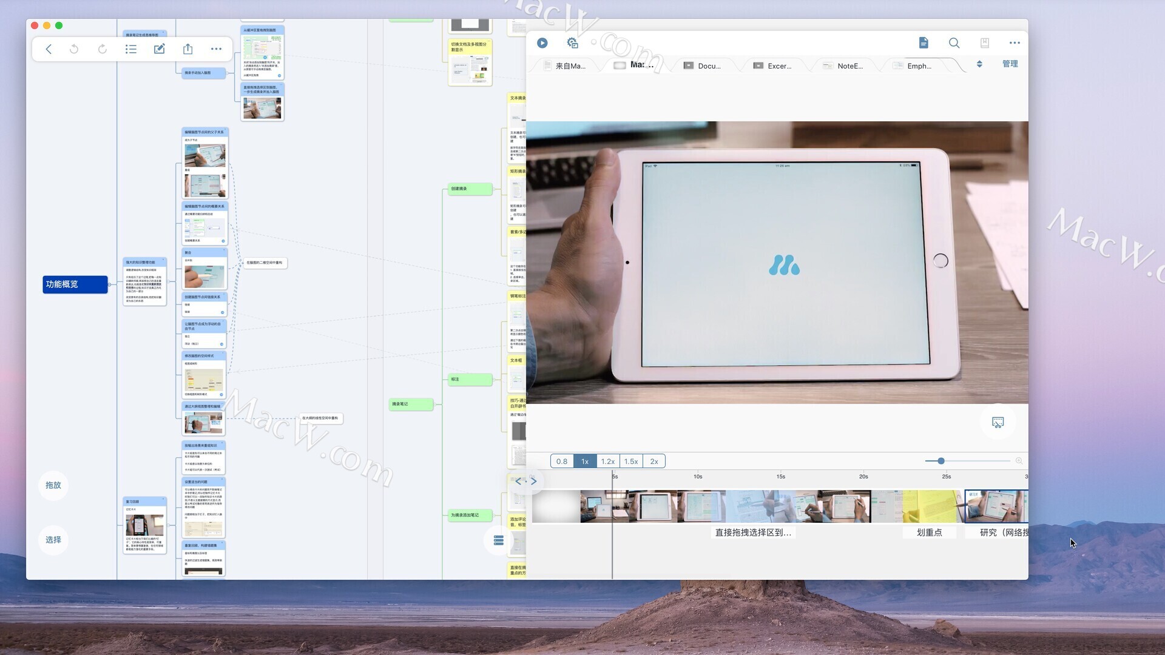Click the 切换文档及多视图分割显示 yellow card
Viewport: 1165px width, 655px height.
pos(470,62)
